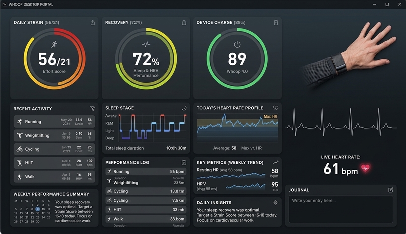Open the Performance Log clipboard icon
The width and height of the screenshot is (406, 234).
(x=184, y=162)
